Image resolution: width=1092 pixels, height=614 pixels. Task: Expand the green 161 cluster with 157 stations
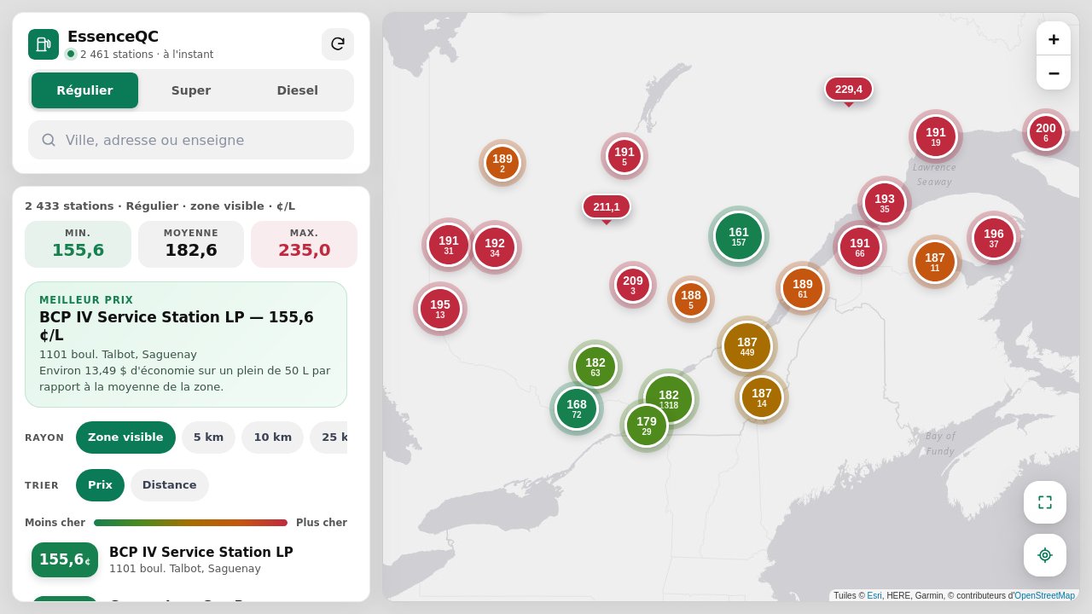[739, 236]
